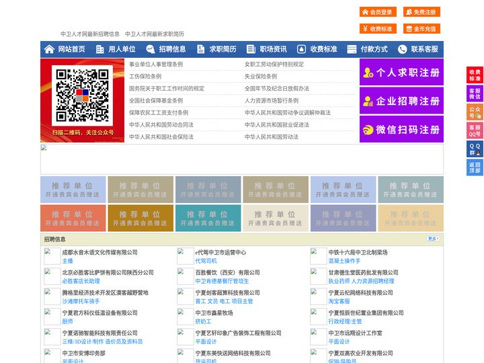This screenshot has height=363, width=484.
Task: Open 宁夏君方科仪低温设备有限公司 company link
Action: (99, 313)
